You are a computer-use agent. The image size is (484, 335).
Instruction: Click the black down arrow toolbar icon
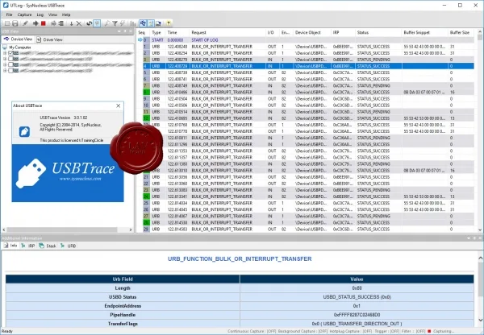pyautogui.click(x=71, y=23)
